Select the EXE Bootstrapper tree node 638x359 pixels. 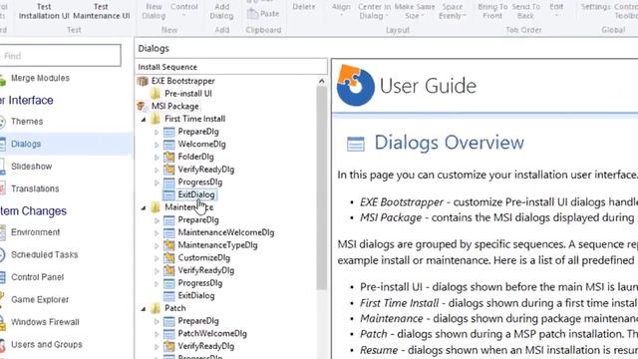[x=183, y=81]
